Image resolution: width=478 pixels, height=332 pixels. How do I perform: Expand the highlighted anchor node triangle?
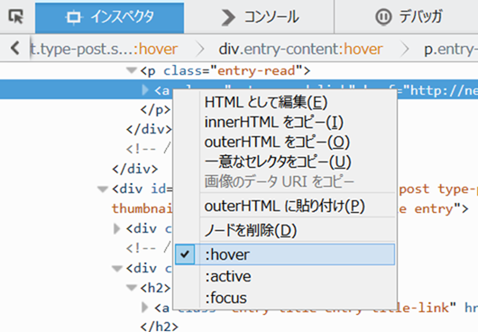(145, 89)
